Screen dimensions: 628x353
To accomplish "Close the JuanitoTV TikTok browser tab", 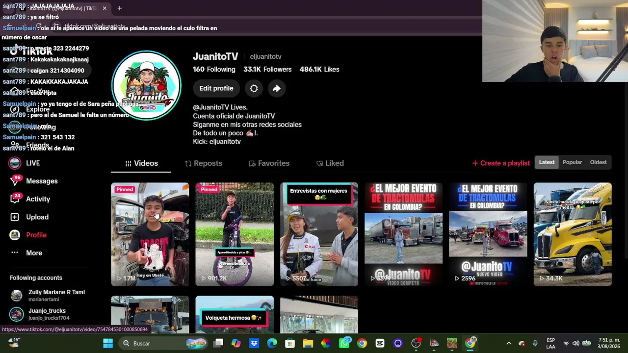I will 105,8.
